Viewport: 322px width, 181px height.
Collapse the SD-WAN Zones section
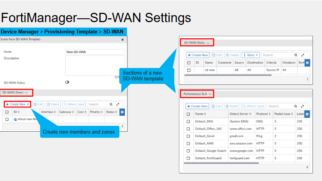[x=15, y=93]
